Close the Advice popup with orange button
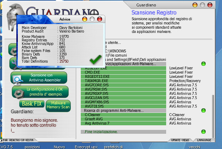222x149 pixels. coord(84,19)
